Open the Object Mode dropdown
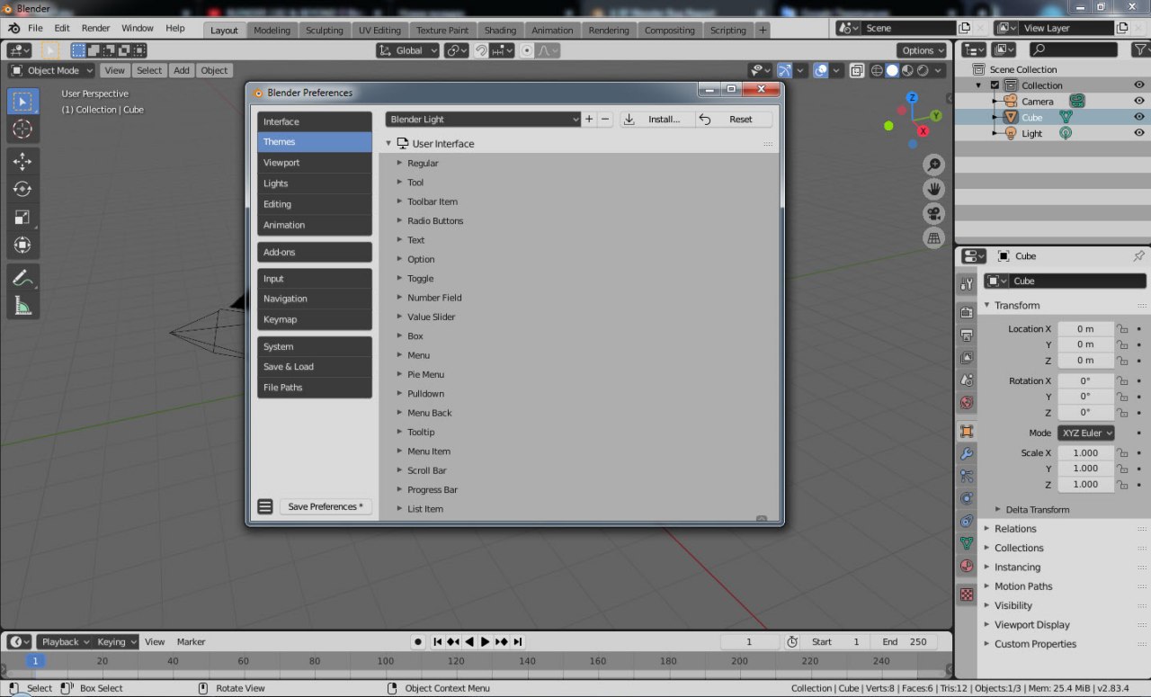 pos(52,70)
